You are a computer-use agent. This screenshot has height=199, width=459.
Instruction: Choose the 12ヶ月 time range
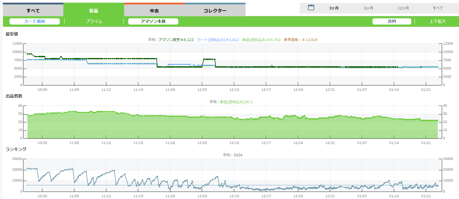403,8
